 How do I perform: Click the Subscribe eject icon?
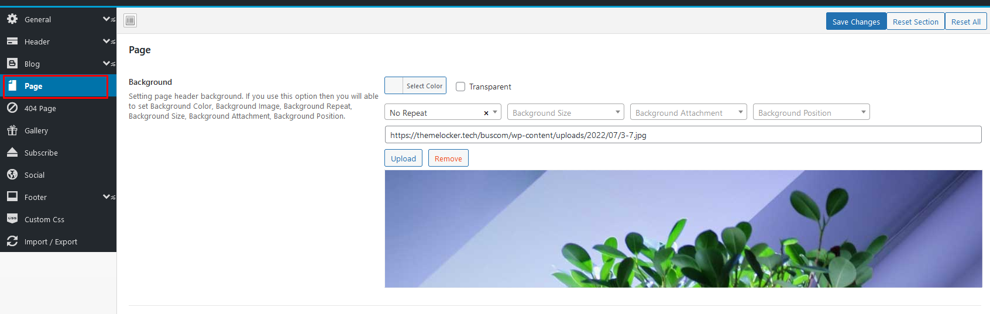click(x=12, y=153)
